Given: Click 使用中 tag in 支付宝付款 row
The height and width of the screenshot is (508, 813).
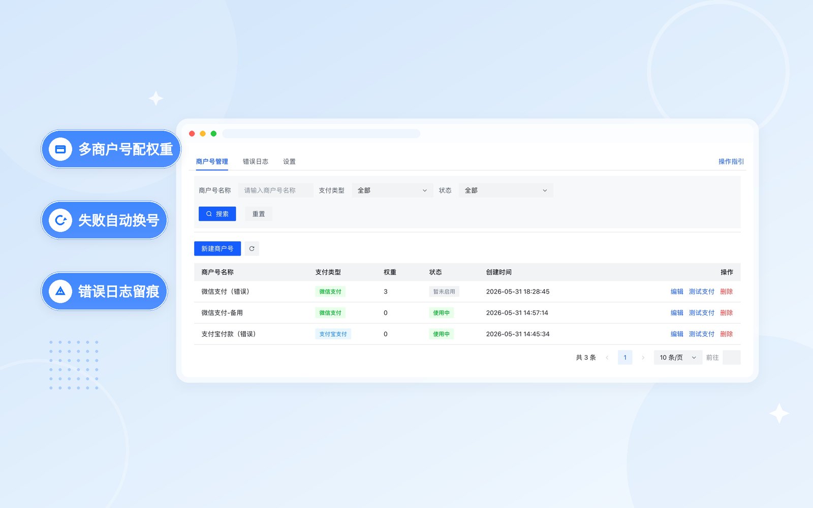Looking at the screenshot, I should click(x=441, y=334).
